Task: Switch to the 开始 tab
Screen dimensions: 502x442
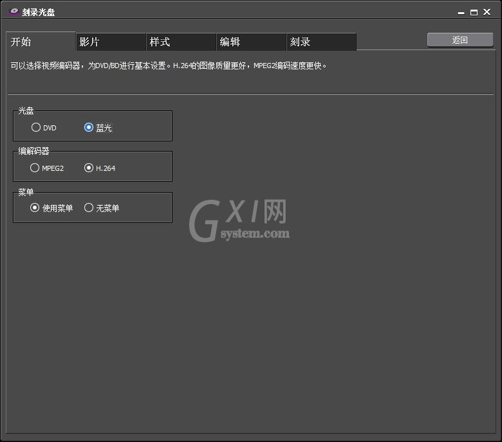Action: tap(41, 41)
